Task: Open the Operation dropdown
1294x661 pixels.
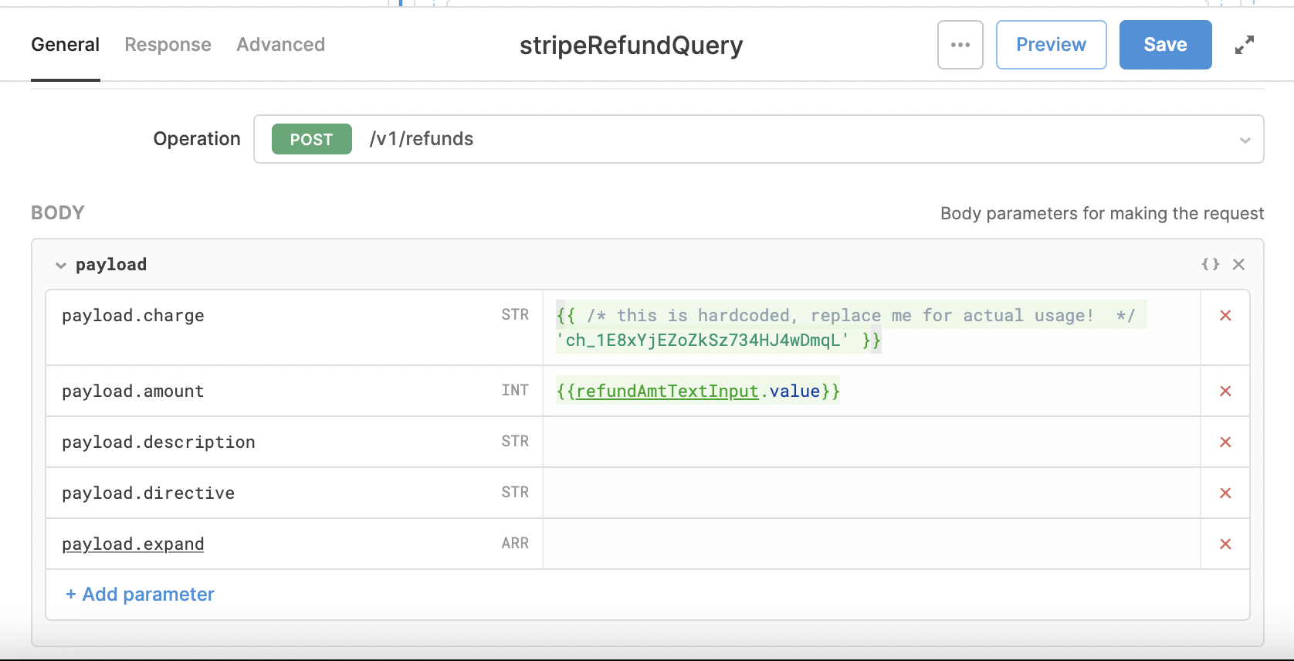Action: pyautogui.click(x=758, y=139)
